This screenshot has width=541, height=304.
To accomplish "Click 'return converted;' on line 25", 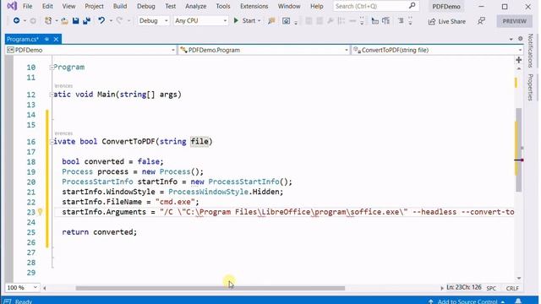I will 100,232.
